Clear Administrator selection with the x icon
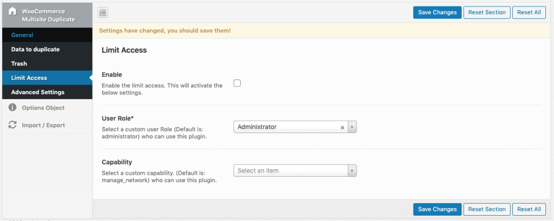Viewport: 554px width, 221px height. click(342, 127)
